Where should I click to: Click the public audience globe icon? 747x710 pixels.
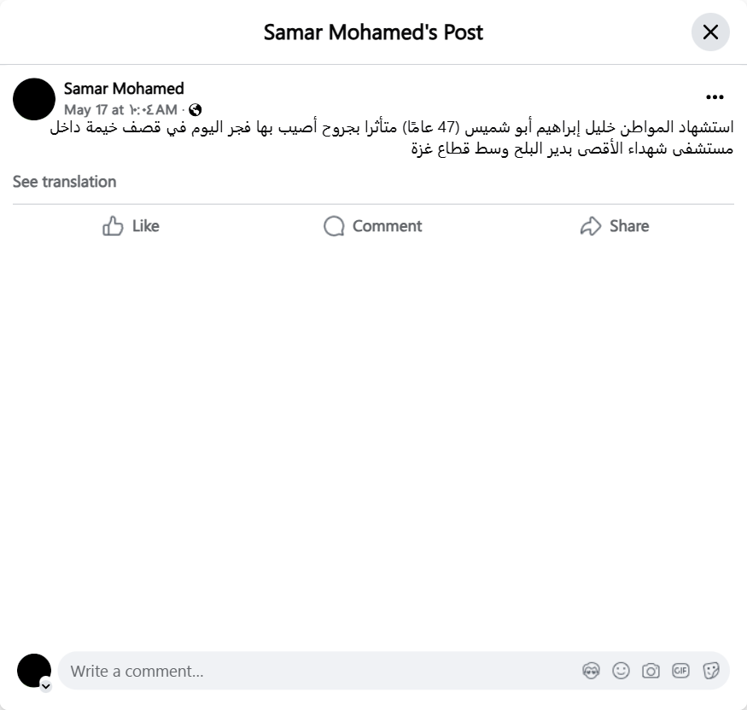(x=196, y=109)
